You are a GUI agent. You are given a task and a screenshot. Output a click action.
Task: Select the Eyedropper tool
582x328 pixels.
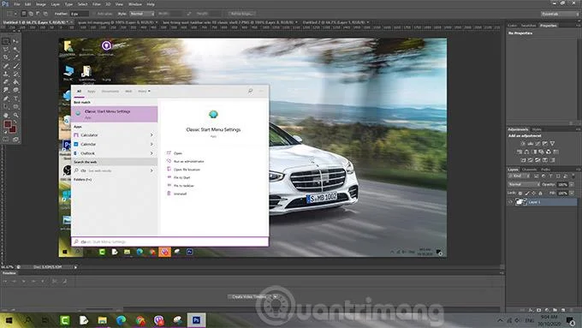pyautogui.click(x=15, y=57)
